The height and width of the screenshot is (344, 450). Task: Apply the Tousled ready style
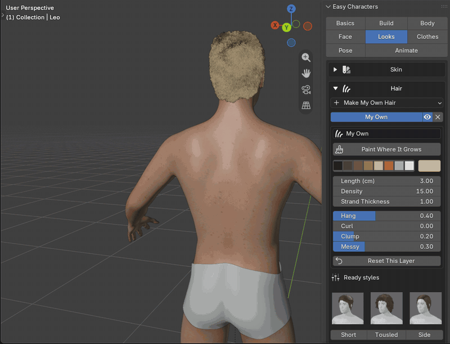coord(386,335)
